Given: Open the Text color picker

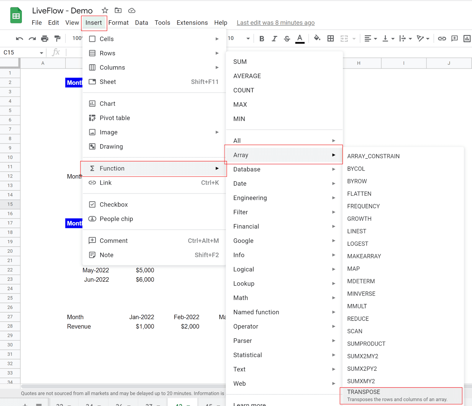Looking at the screenshot, I should 300,39.
